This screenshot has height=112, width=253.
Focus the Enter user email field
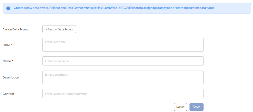pos(123,45)
